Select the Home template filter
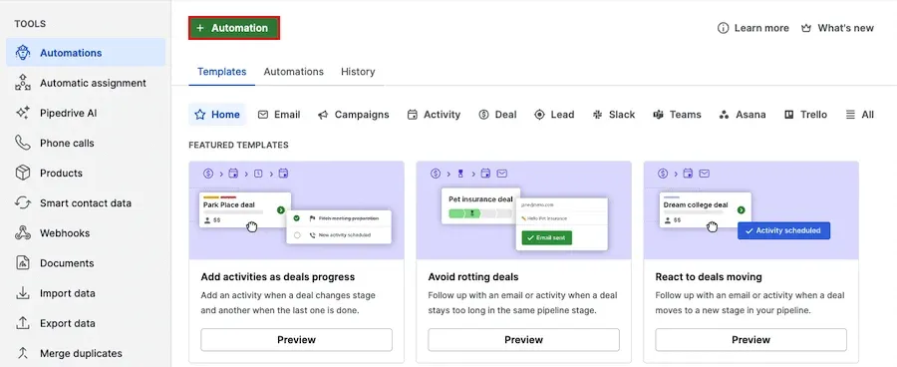 217,115
